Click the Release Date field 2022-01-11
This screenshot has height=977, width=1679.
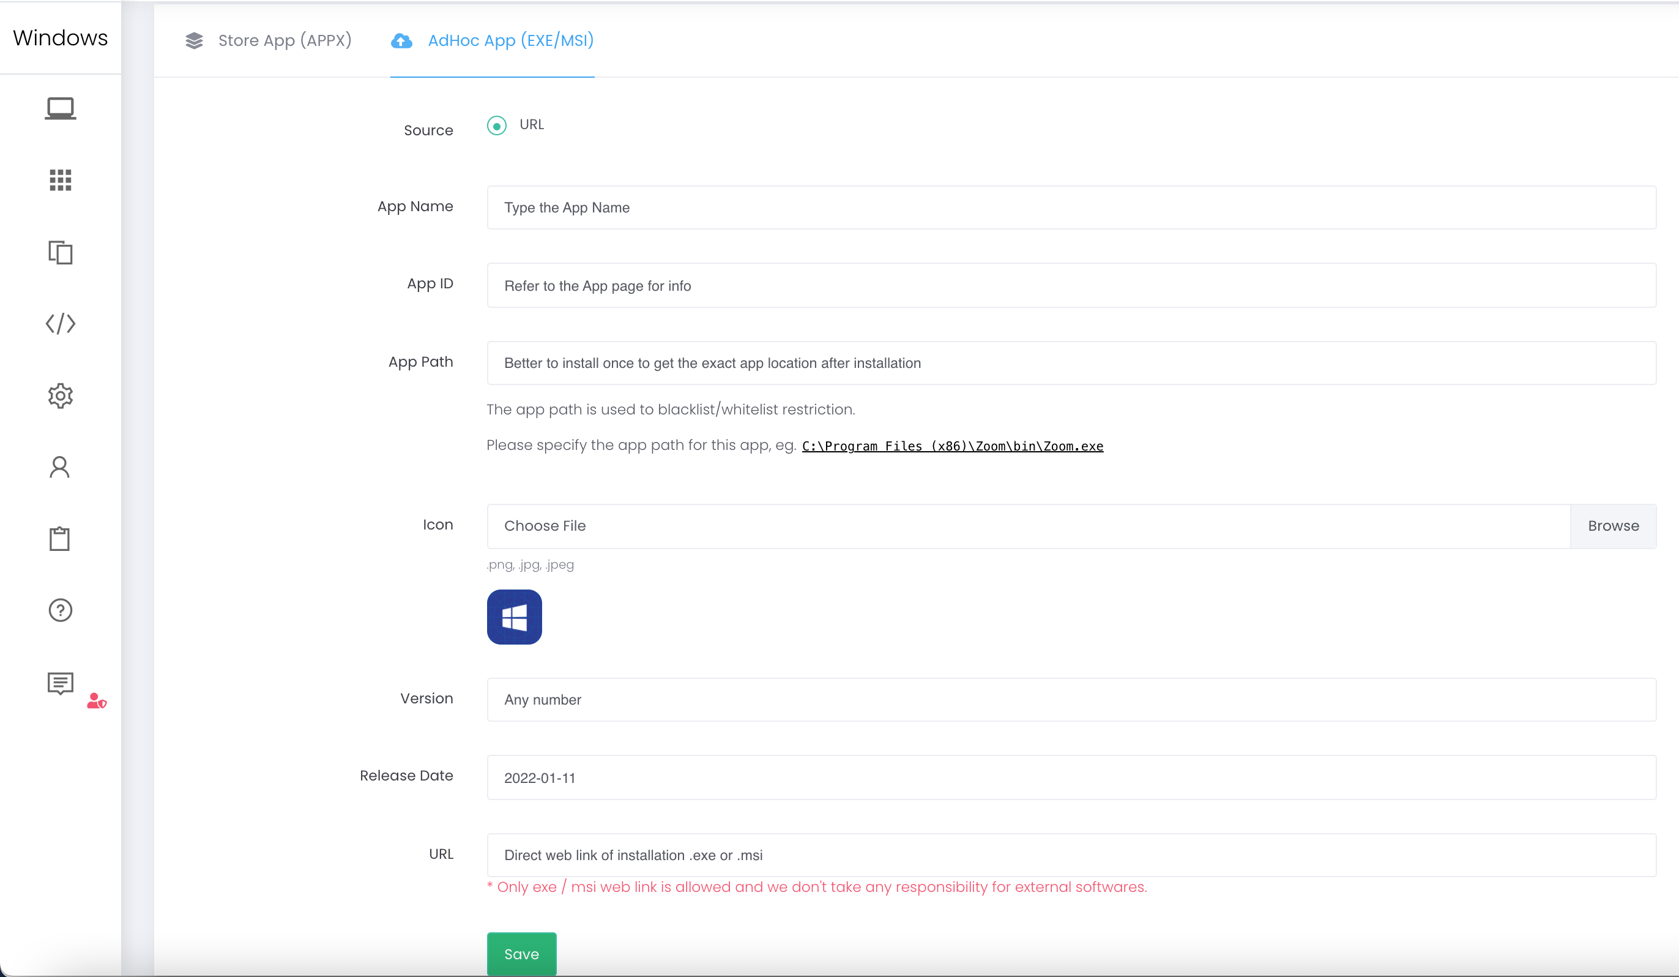pyautogui.click(x=1071, y=777)
